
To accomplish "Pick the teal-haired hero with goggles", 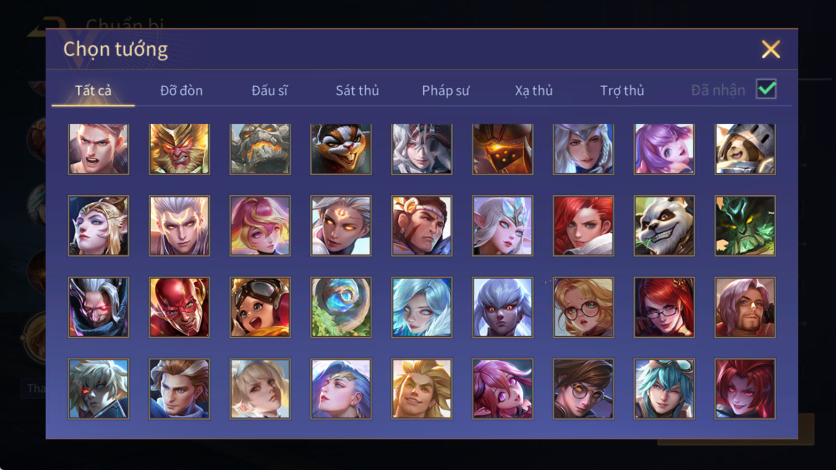I will pos(664,389).
